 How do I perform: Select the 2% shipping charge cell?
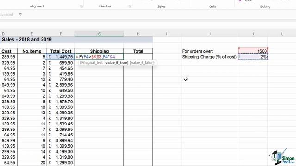[253, 57]
